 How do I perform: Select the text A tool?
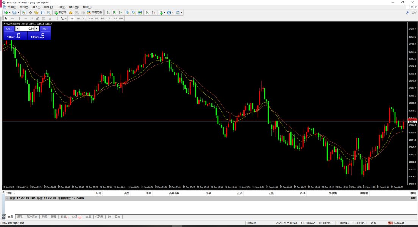click(x=50, y=19)
